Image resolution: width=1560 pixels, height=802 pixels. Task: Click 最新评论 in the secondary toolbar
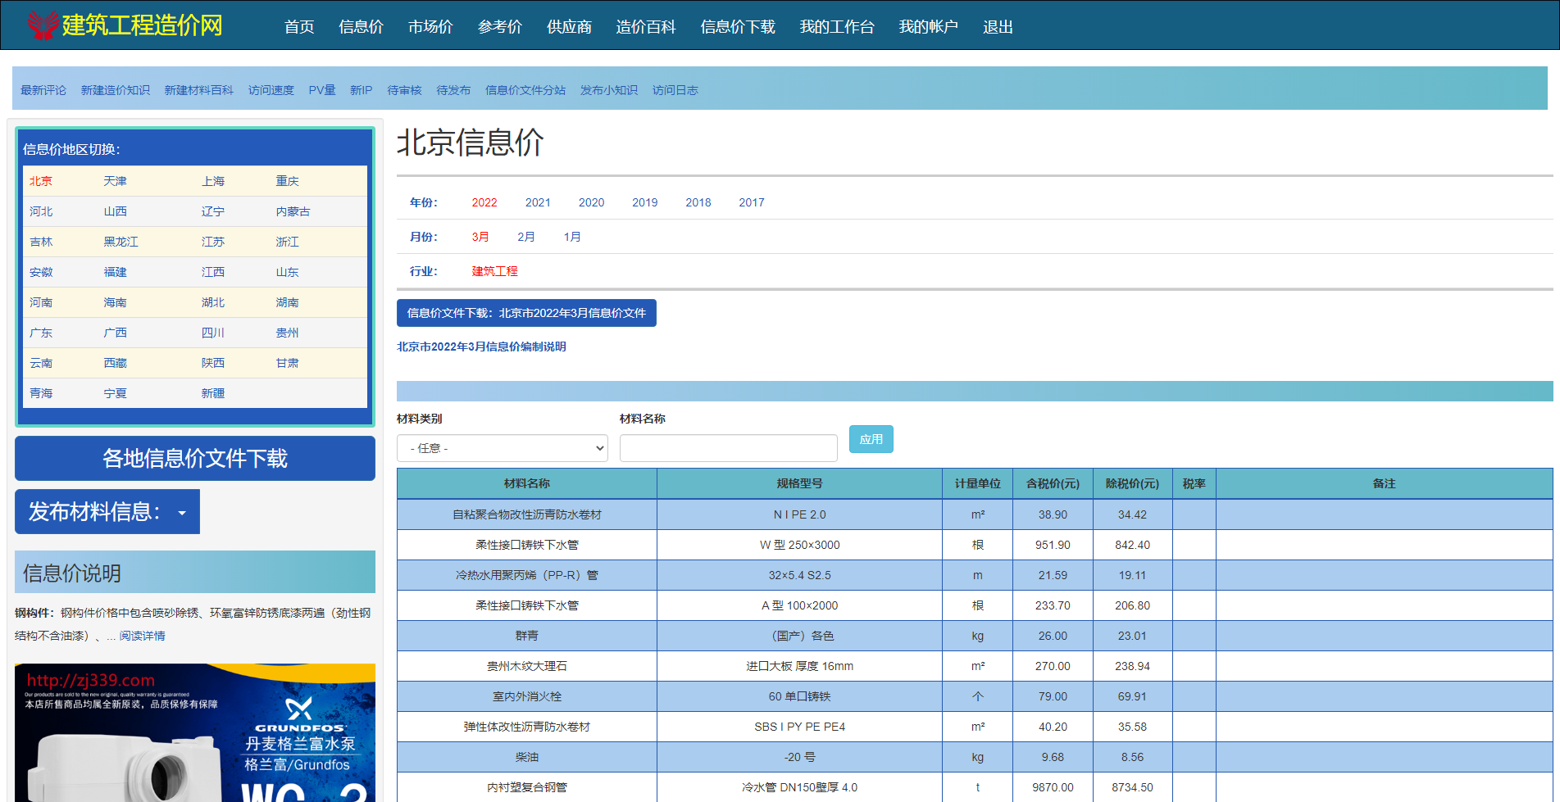(x=43, y=90)
